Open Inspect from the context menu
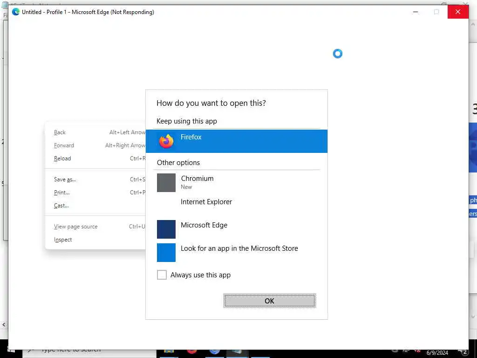Viewport: 477px width, 358px height. [95, 240]
